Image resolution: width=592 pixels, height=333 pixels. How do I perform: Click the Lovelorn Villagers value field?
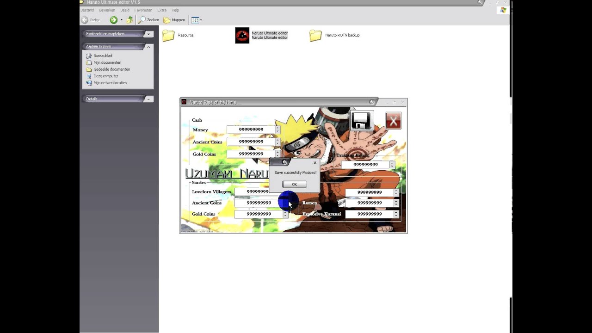pyautogui.click(x=253, y=191)
